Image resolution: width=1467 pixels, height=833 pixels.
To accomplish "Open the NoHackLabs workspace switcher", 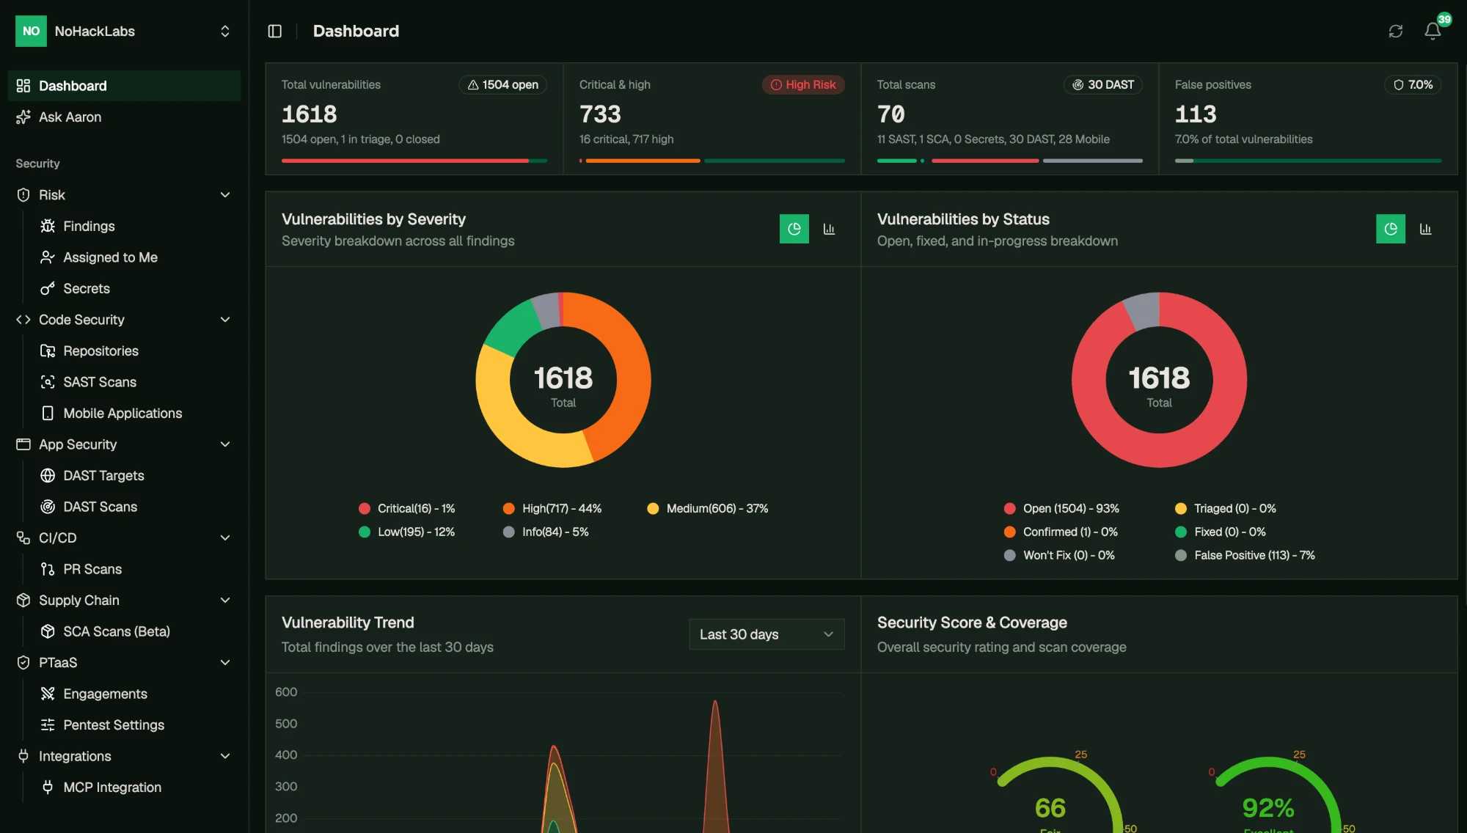I will [124, 31].
